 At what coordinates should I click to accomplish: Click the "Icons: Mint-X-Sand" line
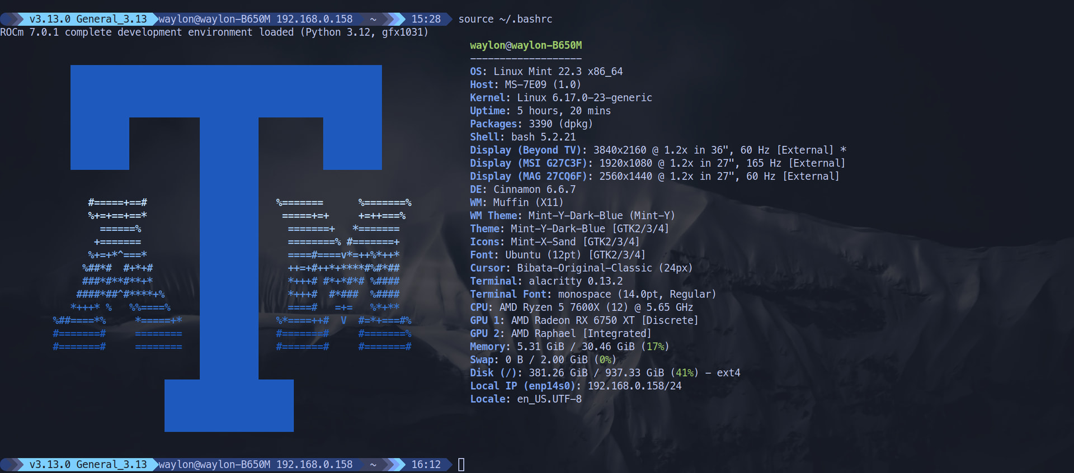554,242
